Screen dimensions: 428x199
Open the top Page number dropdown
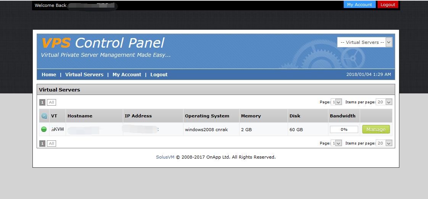click(x=336, y=102)
